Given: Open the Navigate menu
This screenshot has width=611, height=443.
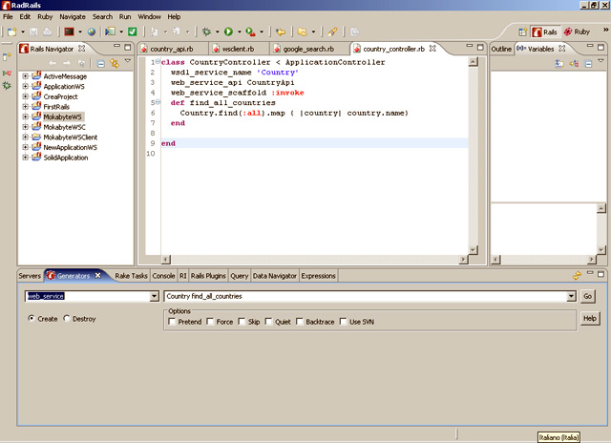Looking at the screenshot, I should pyautogui.click(x=73, y=17).
